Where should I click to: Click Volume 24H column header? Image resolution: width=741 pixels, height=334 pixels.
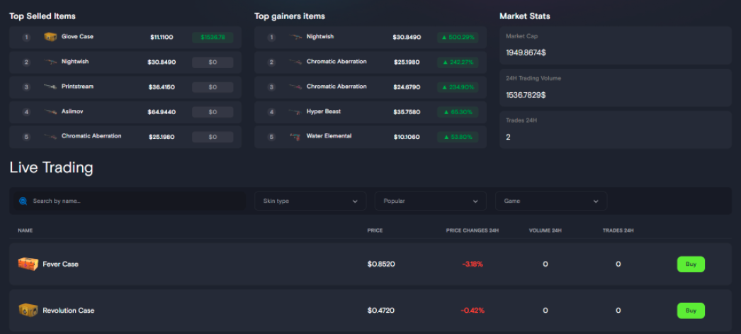click(545, 230)
